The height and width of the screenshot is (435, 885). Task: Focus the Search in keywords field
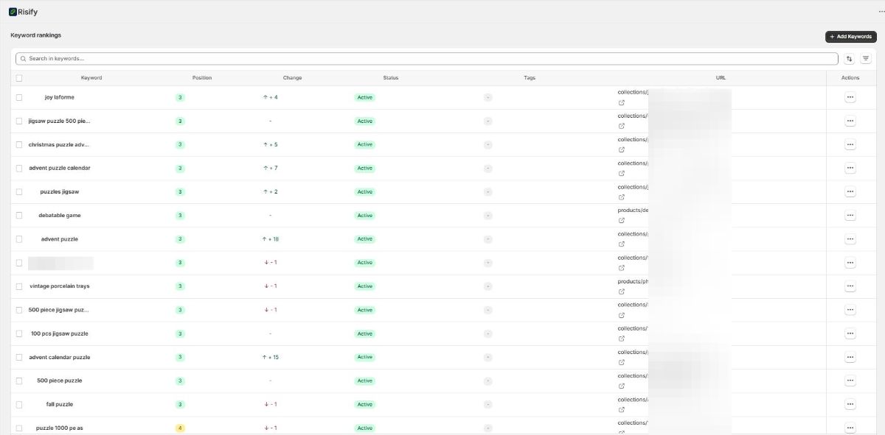pyautogui.click(x=428, y=59)
